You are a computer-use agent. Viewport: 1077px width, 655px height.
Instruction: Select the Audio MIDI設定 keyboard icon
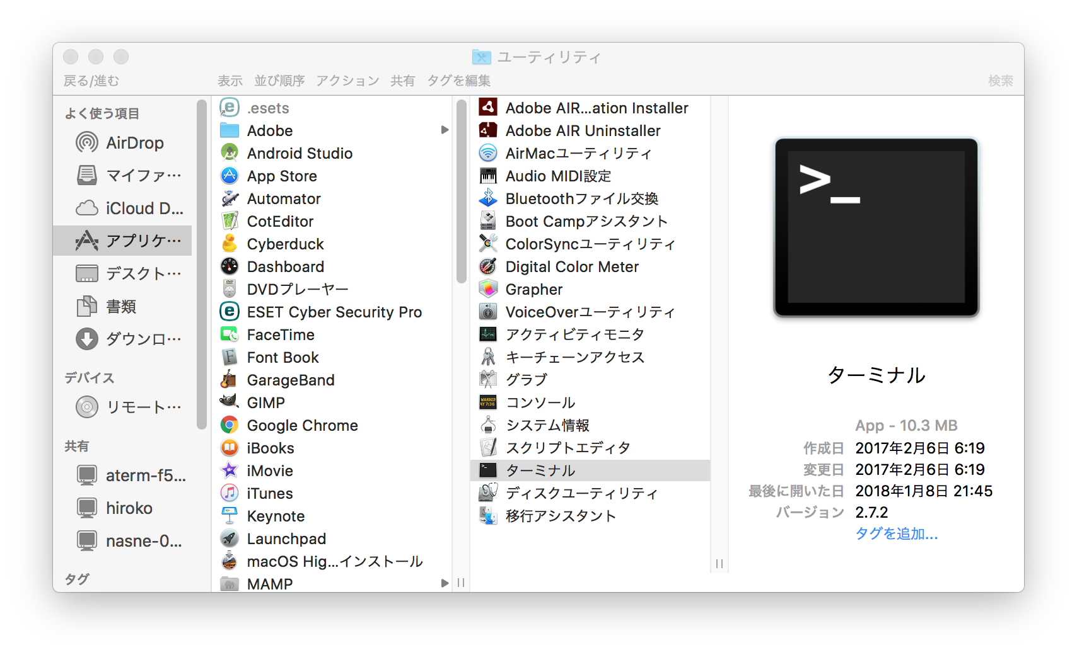click(x=488, y=176)
